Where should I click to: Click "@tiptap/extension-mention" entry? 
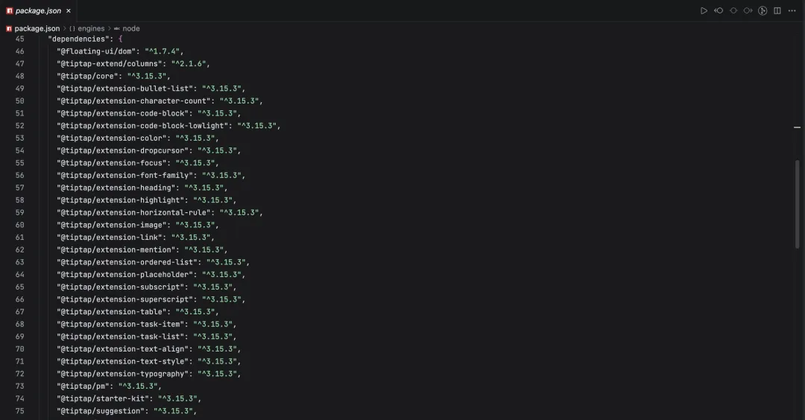point(118,249)
